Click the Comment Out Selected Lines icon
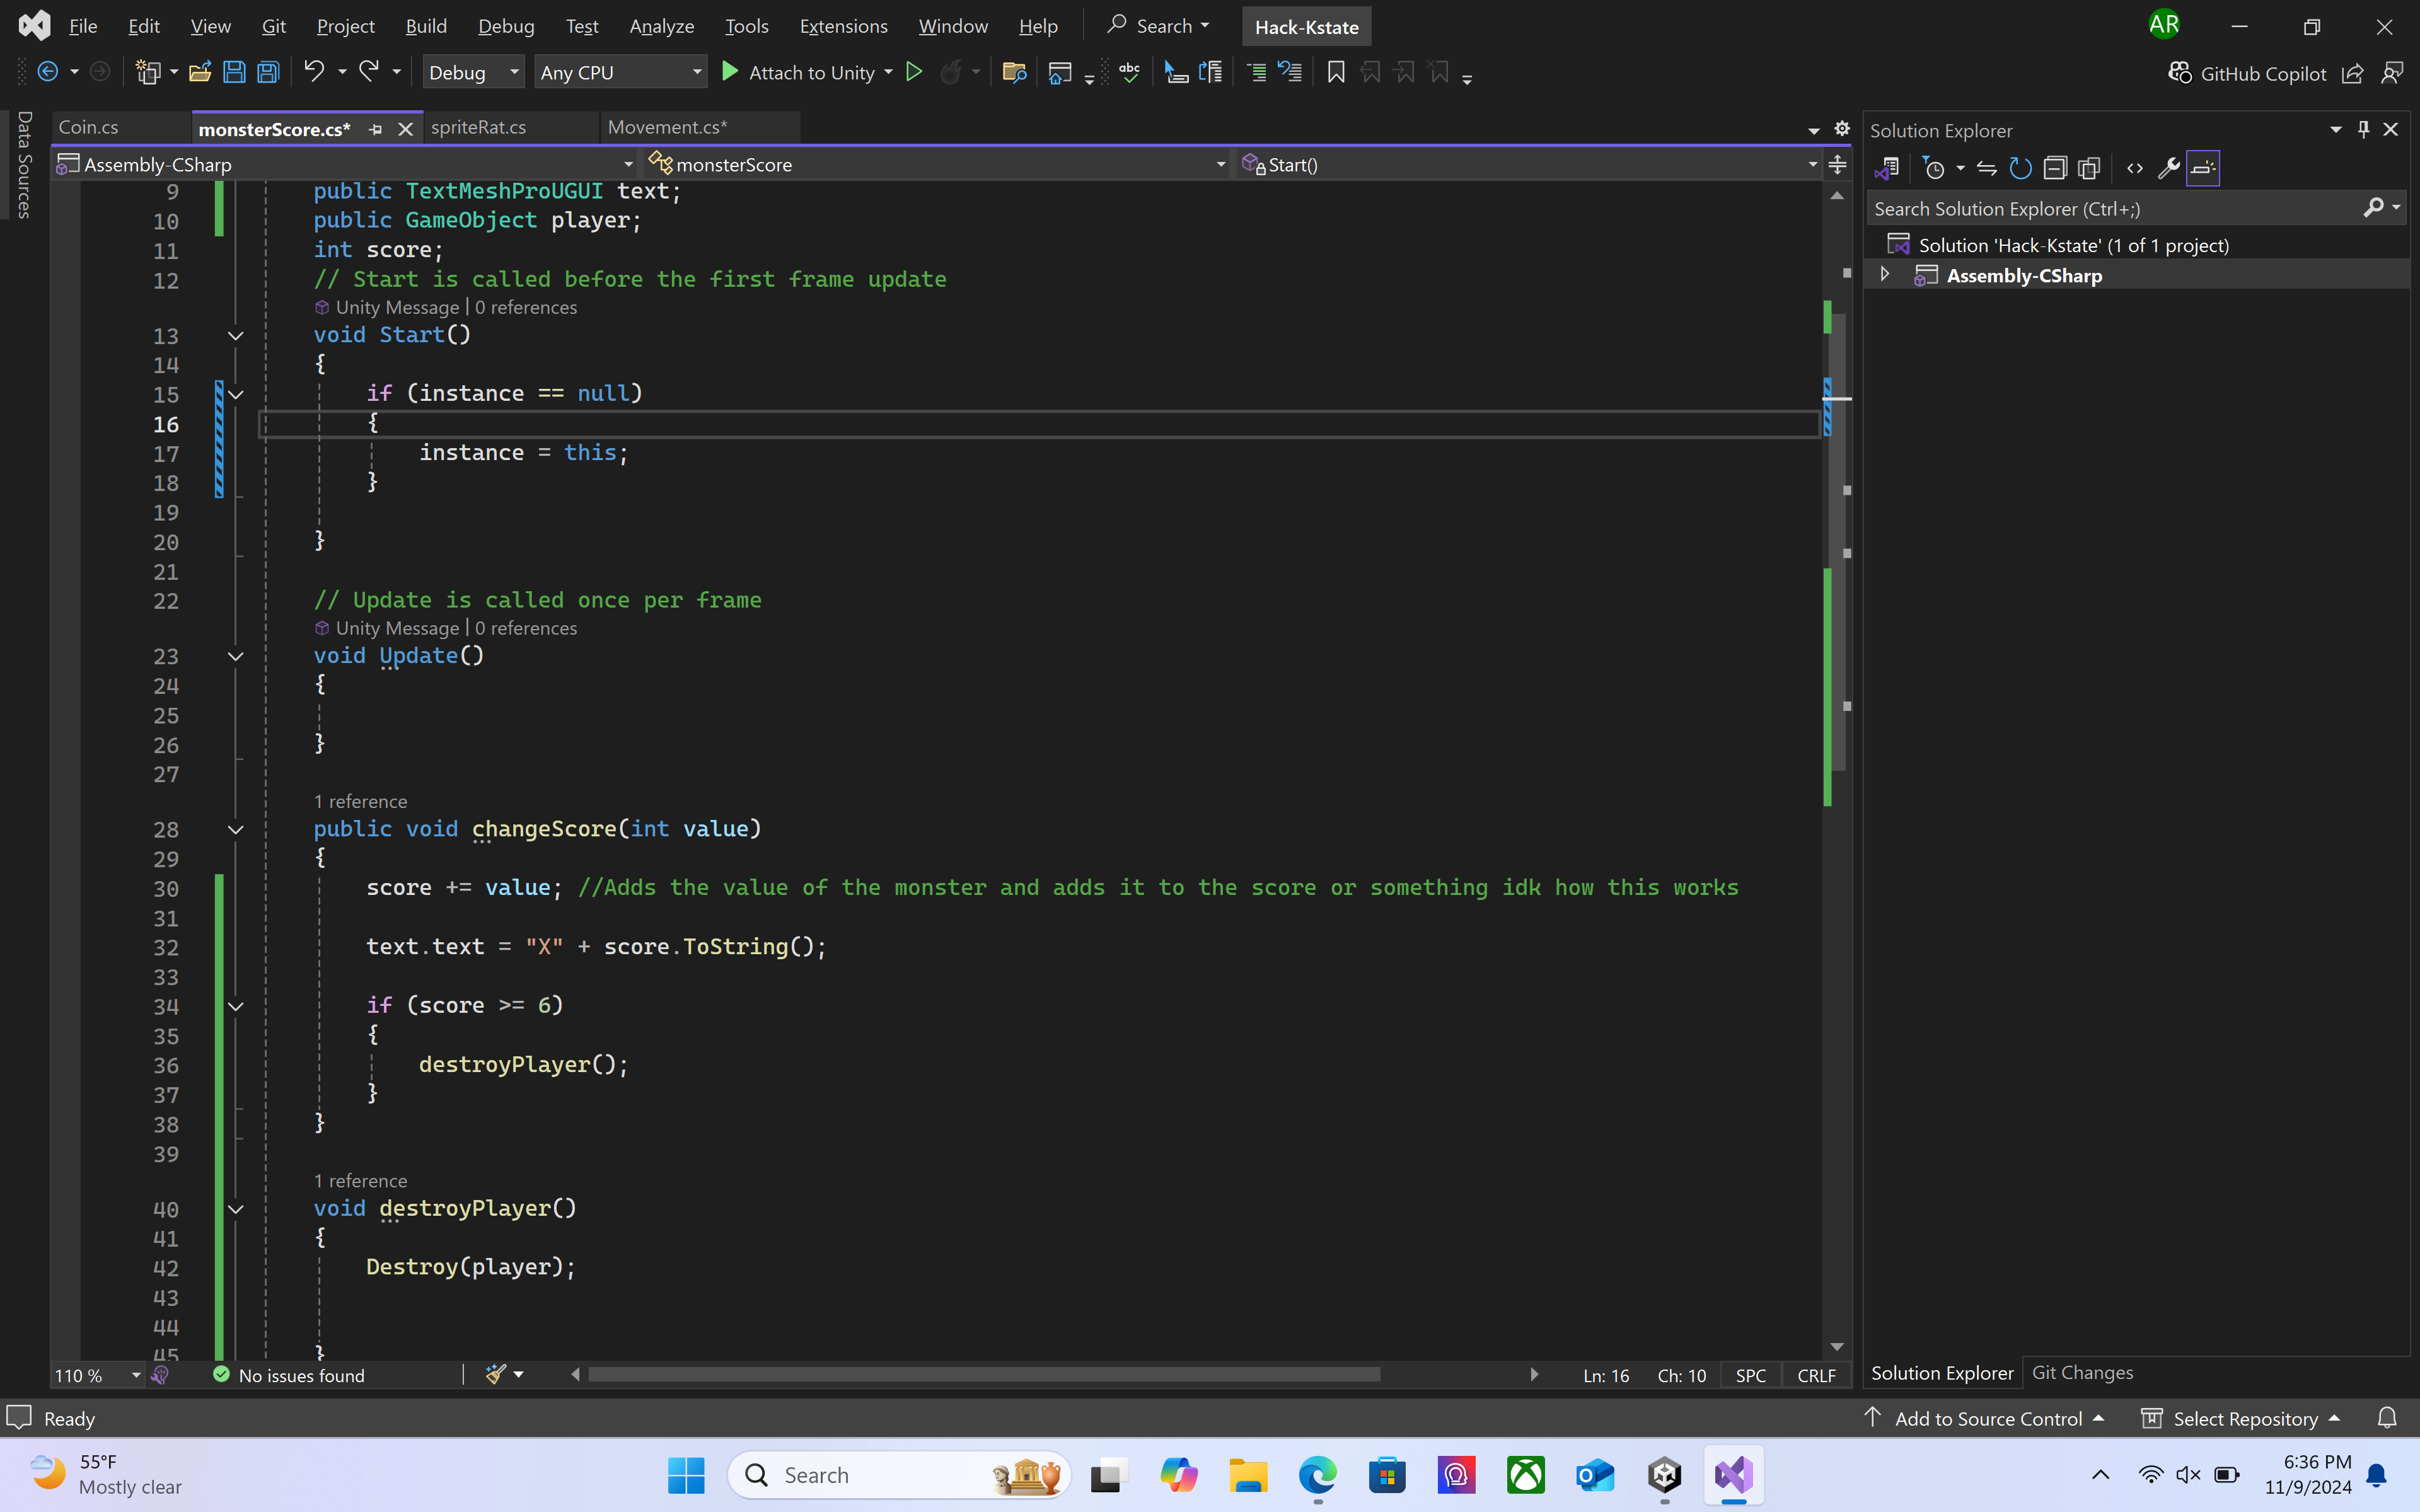Screen dimensions: 2420x1512 click(1257, 72)
